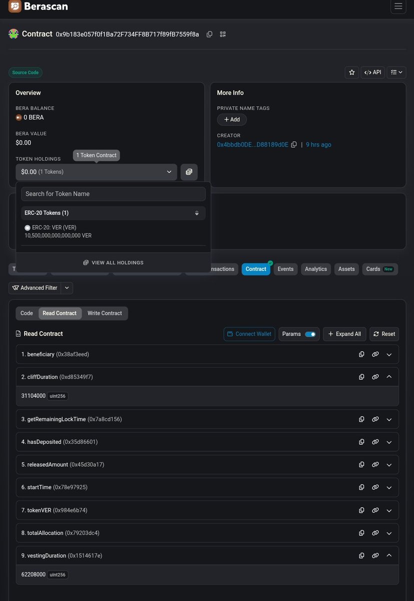Click Expand All

344,334
